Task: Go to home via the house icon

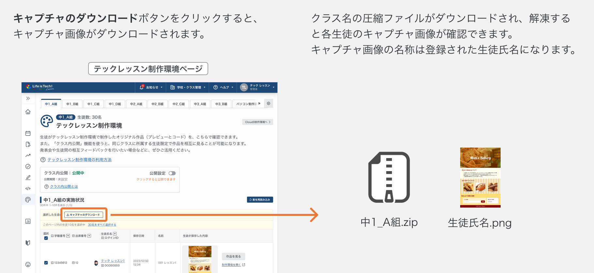Action: pyautogui.click(x=28, y=112)
